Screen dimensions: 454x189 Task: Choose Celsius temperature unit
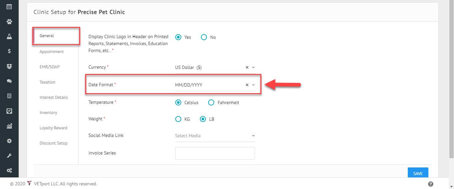(x=178, y=102)
